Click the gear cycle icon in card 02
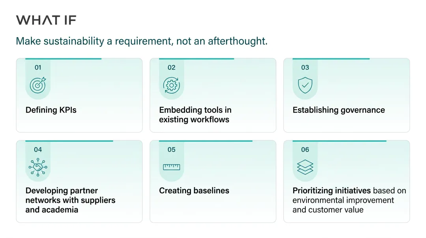426x238 pixels. pos(172,85)
